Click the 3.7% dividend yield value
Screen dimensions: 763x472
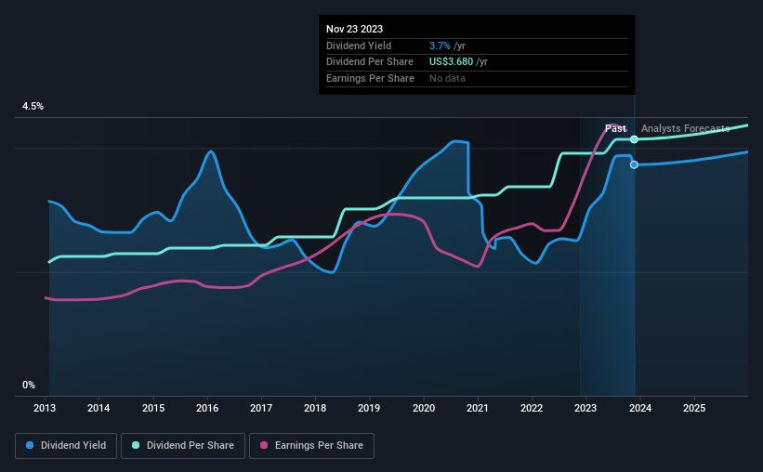pos(440,46)
